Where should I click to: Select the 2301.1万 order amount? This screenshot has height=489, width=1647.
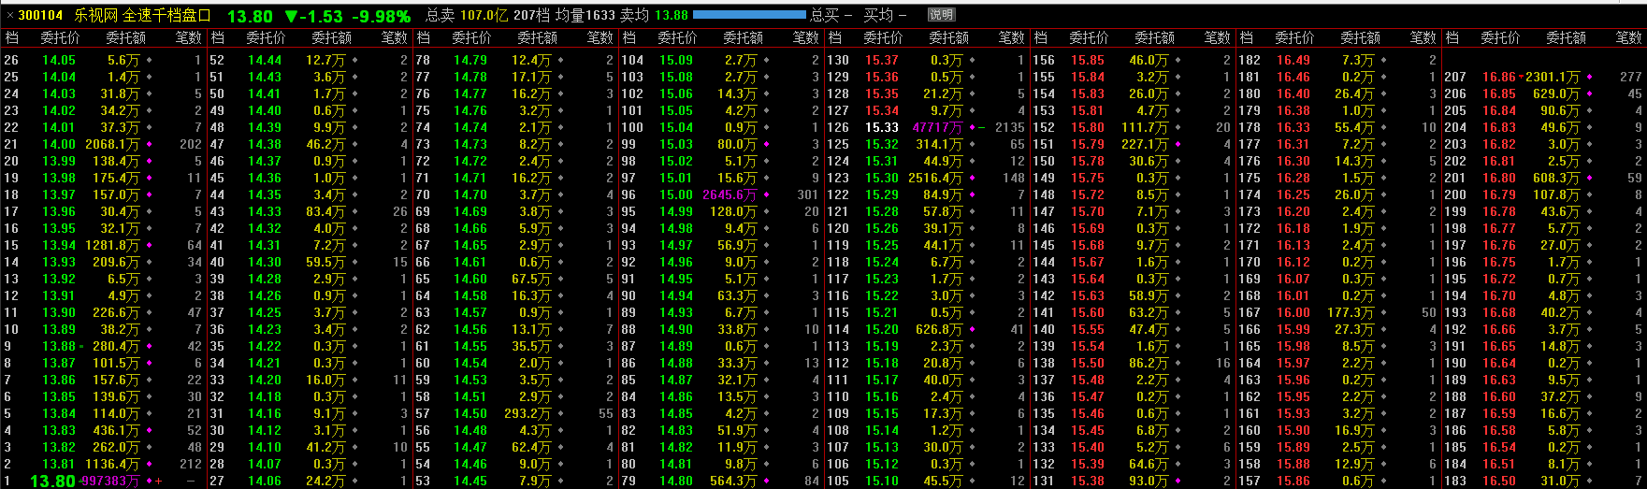click(1553, 77)
